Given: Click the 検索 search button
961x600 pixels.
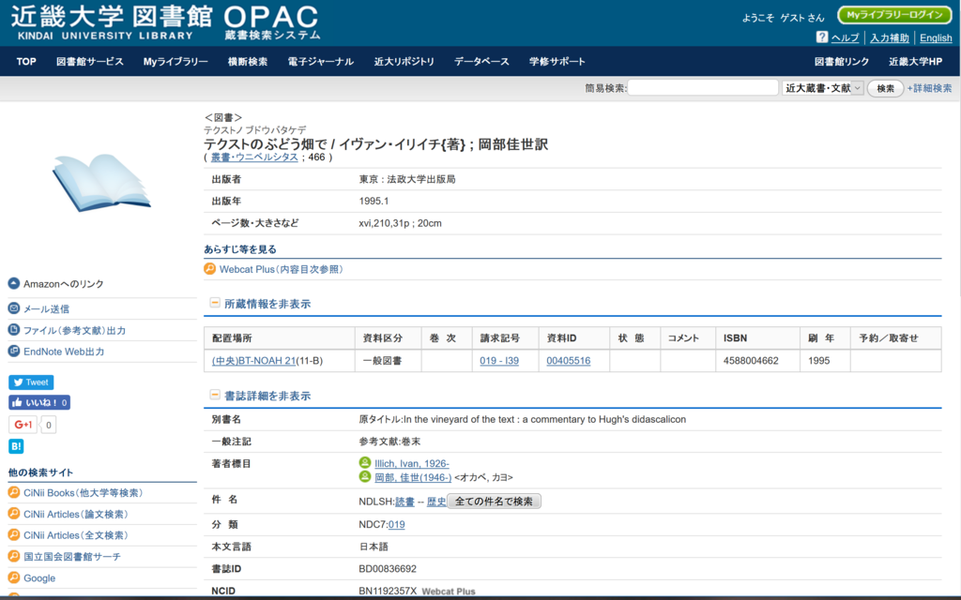Looking at the screenshot, I should pyautogui.click(x=885, y=88).
